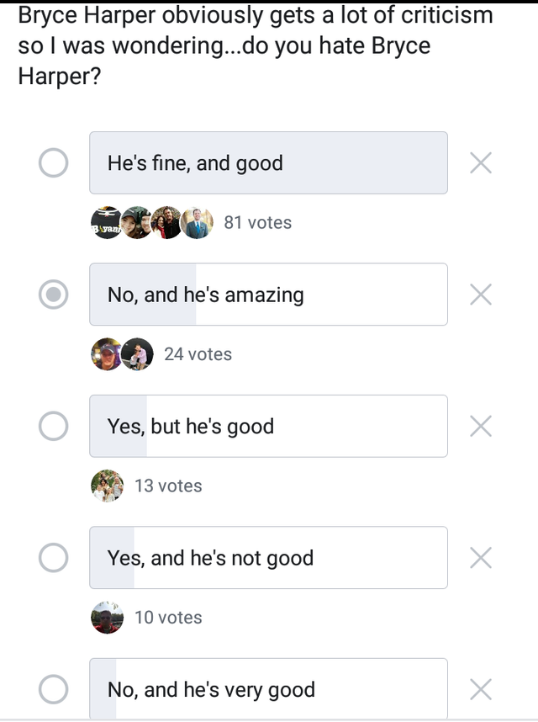Remove the "He's fine, and good" option
The width and height of the screenshot is (538, 722).
point(481,163)
